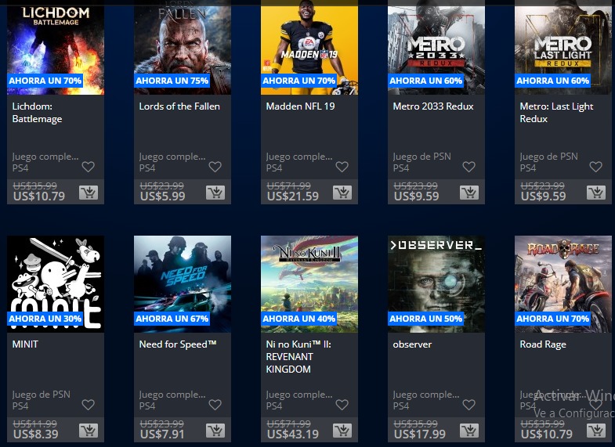Open the Metro: Last Light Redux cover thumbnail
The image size is (615, 447).
point(563,48)
